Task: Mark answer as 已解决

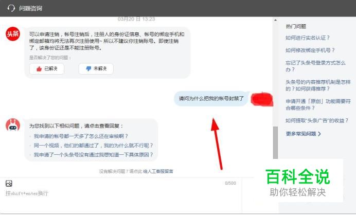Action: pyautogui.click(x=47, y=68)
